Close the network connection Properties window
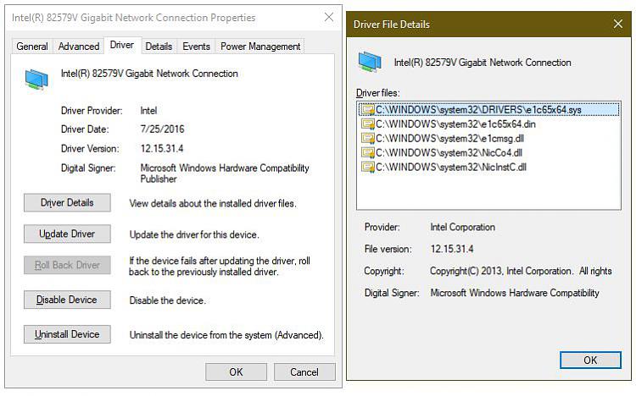 (x=329, y=17)
